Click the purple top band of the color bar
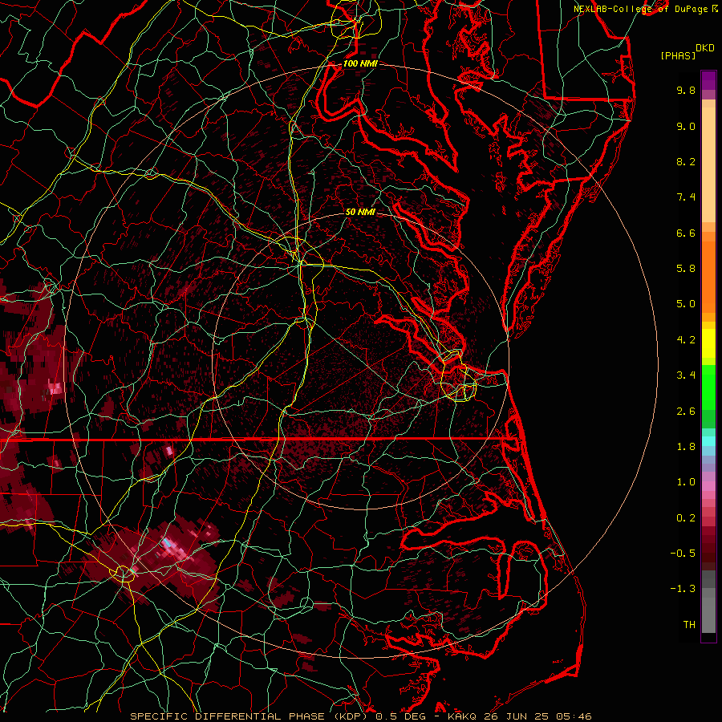The width and height of the screenshot is (722, 722). click(708, 80)
